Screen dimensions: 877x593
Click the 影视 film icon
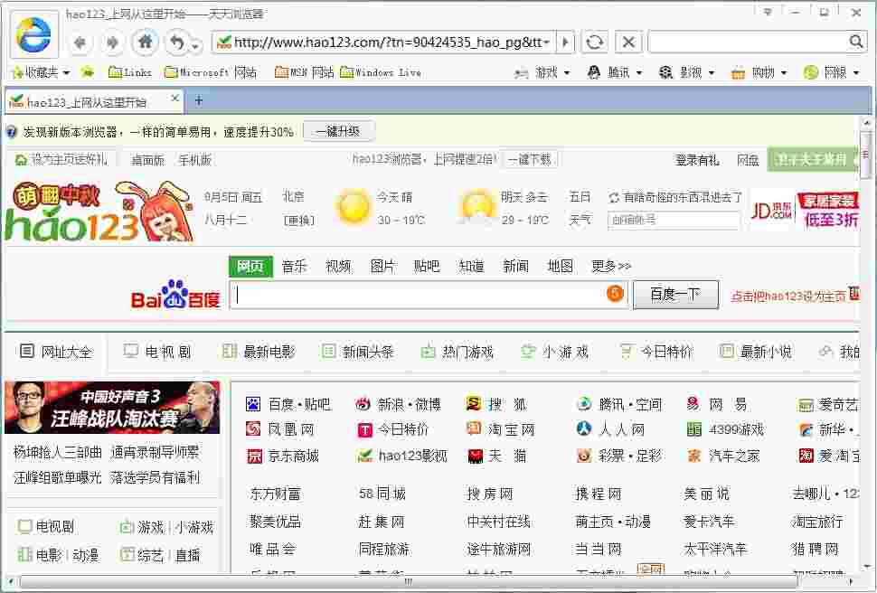coord(665,71)
